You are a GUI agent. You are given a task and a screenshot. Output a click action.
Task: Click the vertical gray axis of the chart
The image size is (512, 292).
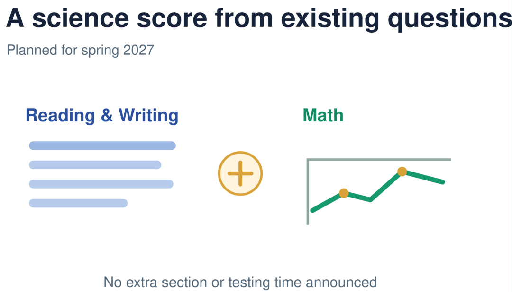(308, 192)
